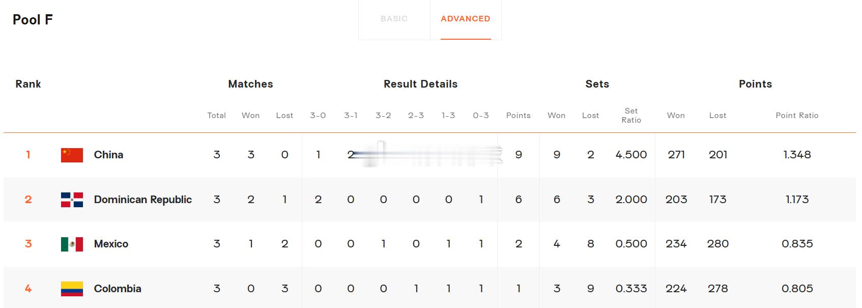862x308 pixels.
Task: Open the Colombia team name
Action: coord(118,289)
